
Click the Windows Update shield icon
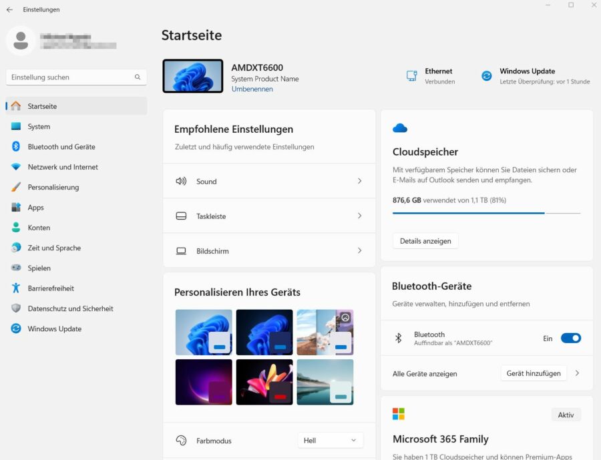pos(486,75)
